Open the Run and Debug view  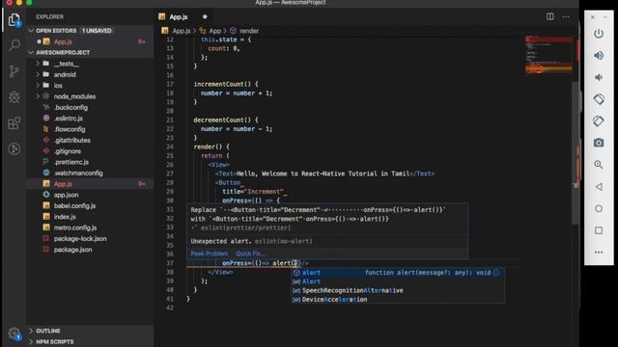pos(14,96)
